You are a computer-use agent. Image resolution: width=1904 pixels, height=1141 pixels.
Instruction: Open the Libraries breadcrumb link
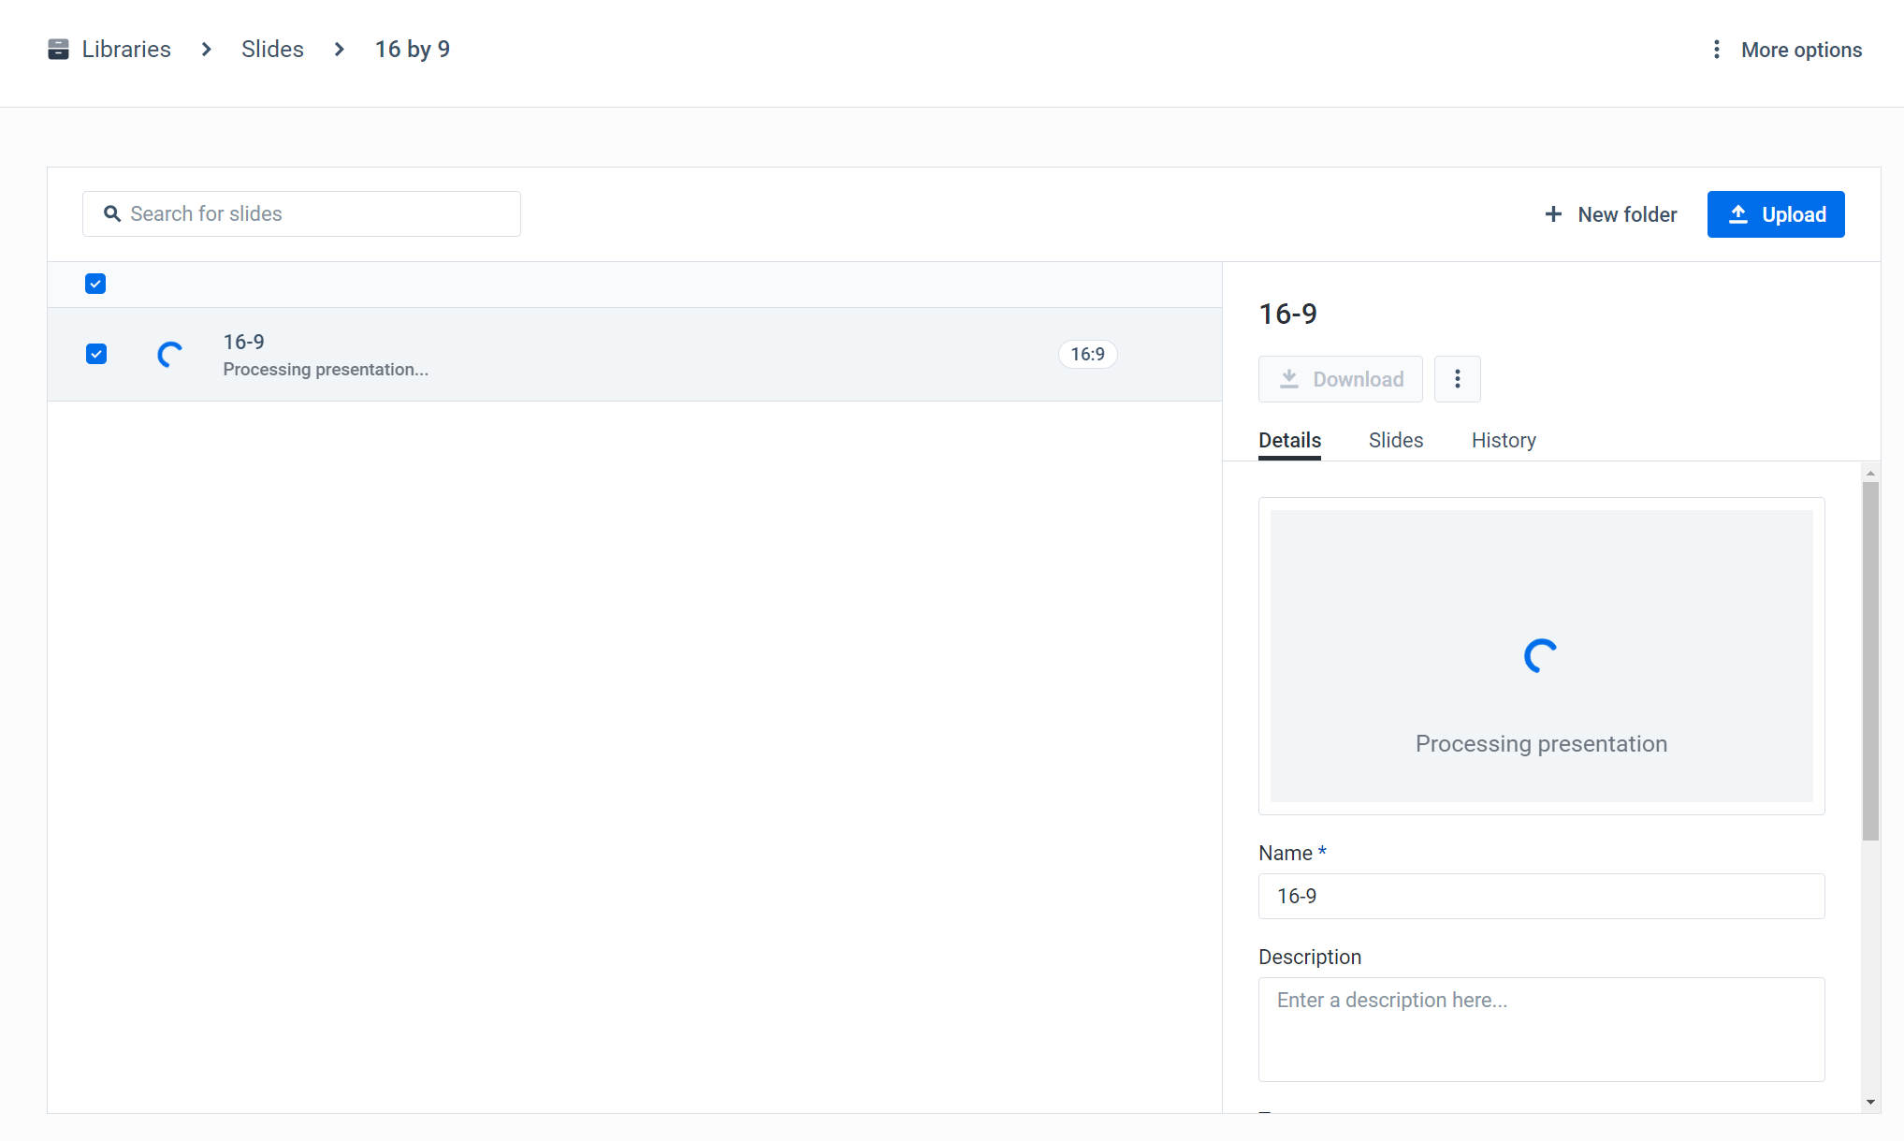126,50
